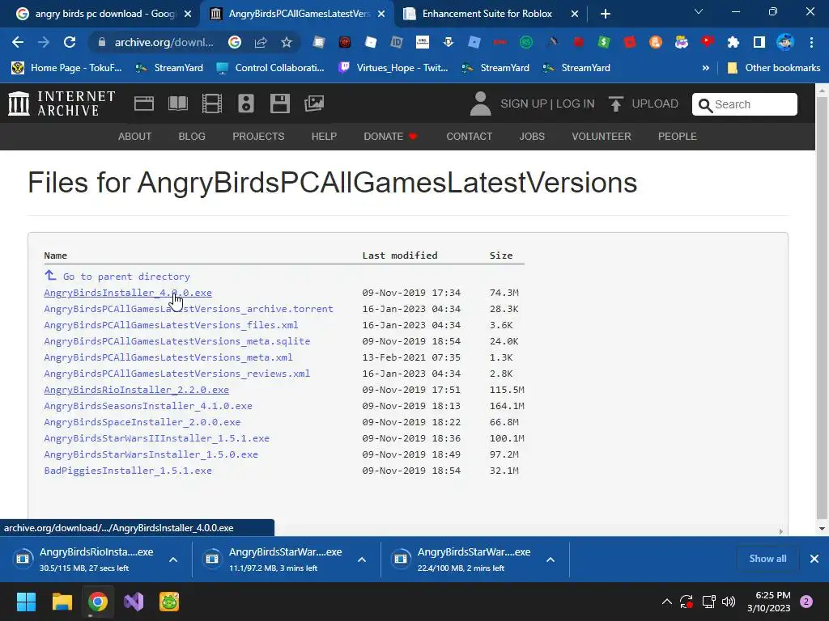829x621 pixels.
Task: Click the Chrome profile avatar
Action: pyautogui.click(x=785, y=42)
